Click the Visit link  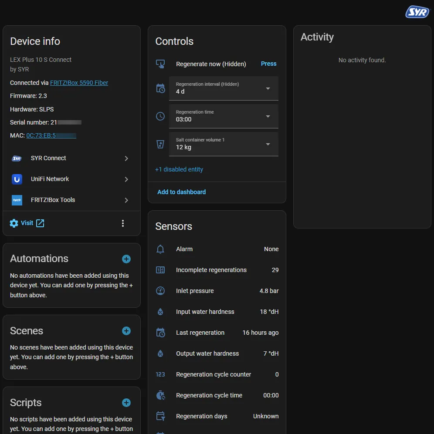point(27,223)
